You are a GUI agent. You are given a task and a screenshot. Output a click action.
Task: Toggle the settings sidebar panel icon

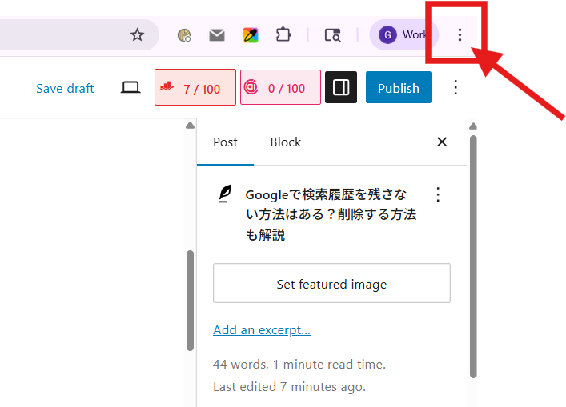pyautogui.click(x=341, y=87)
